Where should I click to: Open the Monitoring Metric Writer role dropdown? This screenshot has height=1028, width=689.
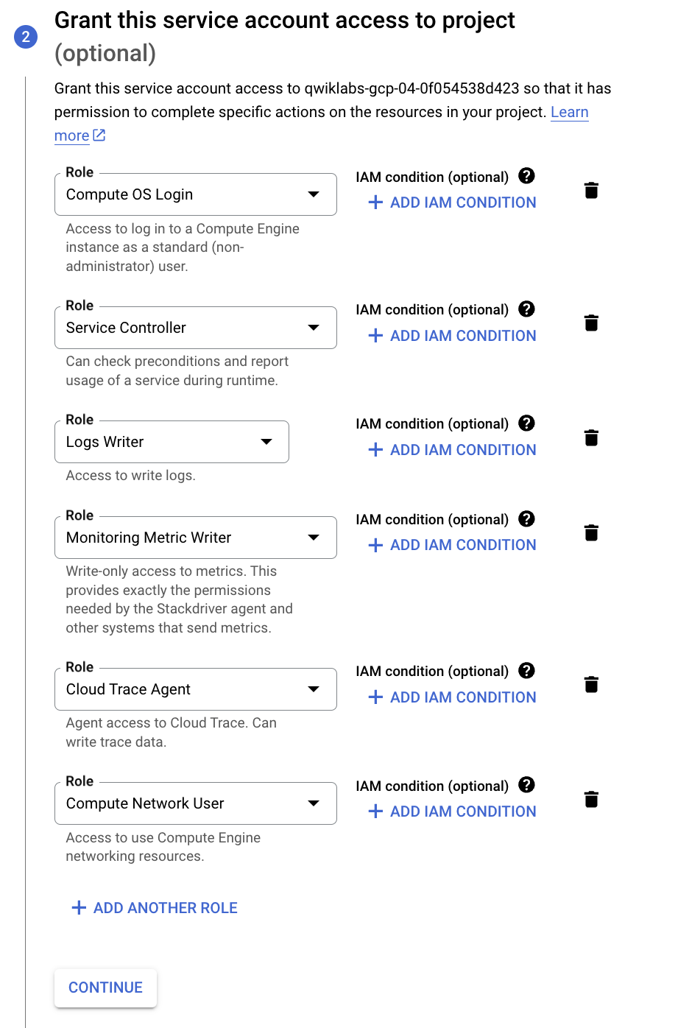pyautogui.click(x=196, y=538)
